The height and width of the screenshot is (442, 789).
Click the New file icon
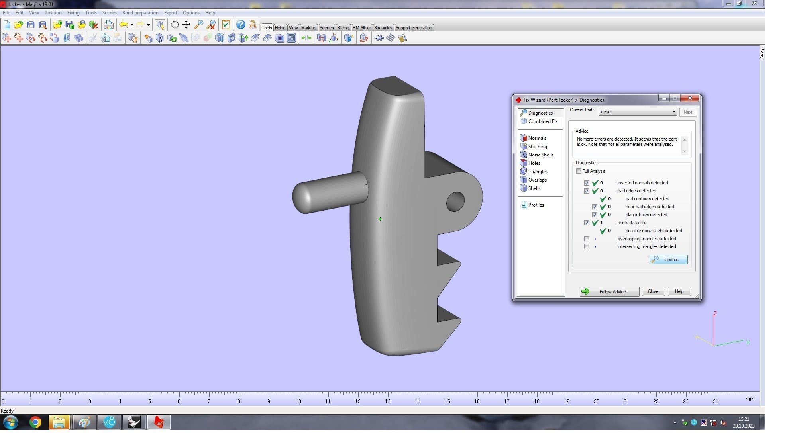[7, 25]
